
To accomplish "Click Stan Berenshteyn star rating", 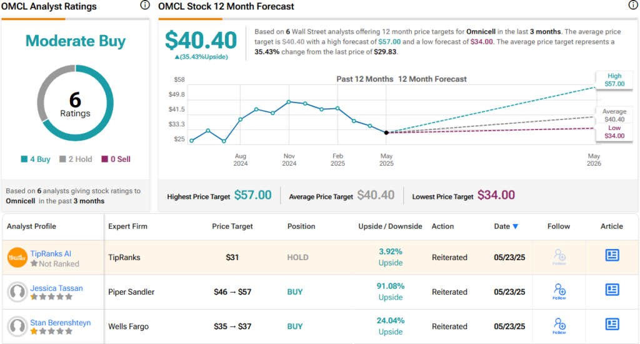I will 51,331.
